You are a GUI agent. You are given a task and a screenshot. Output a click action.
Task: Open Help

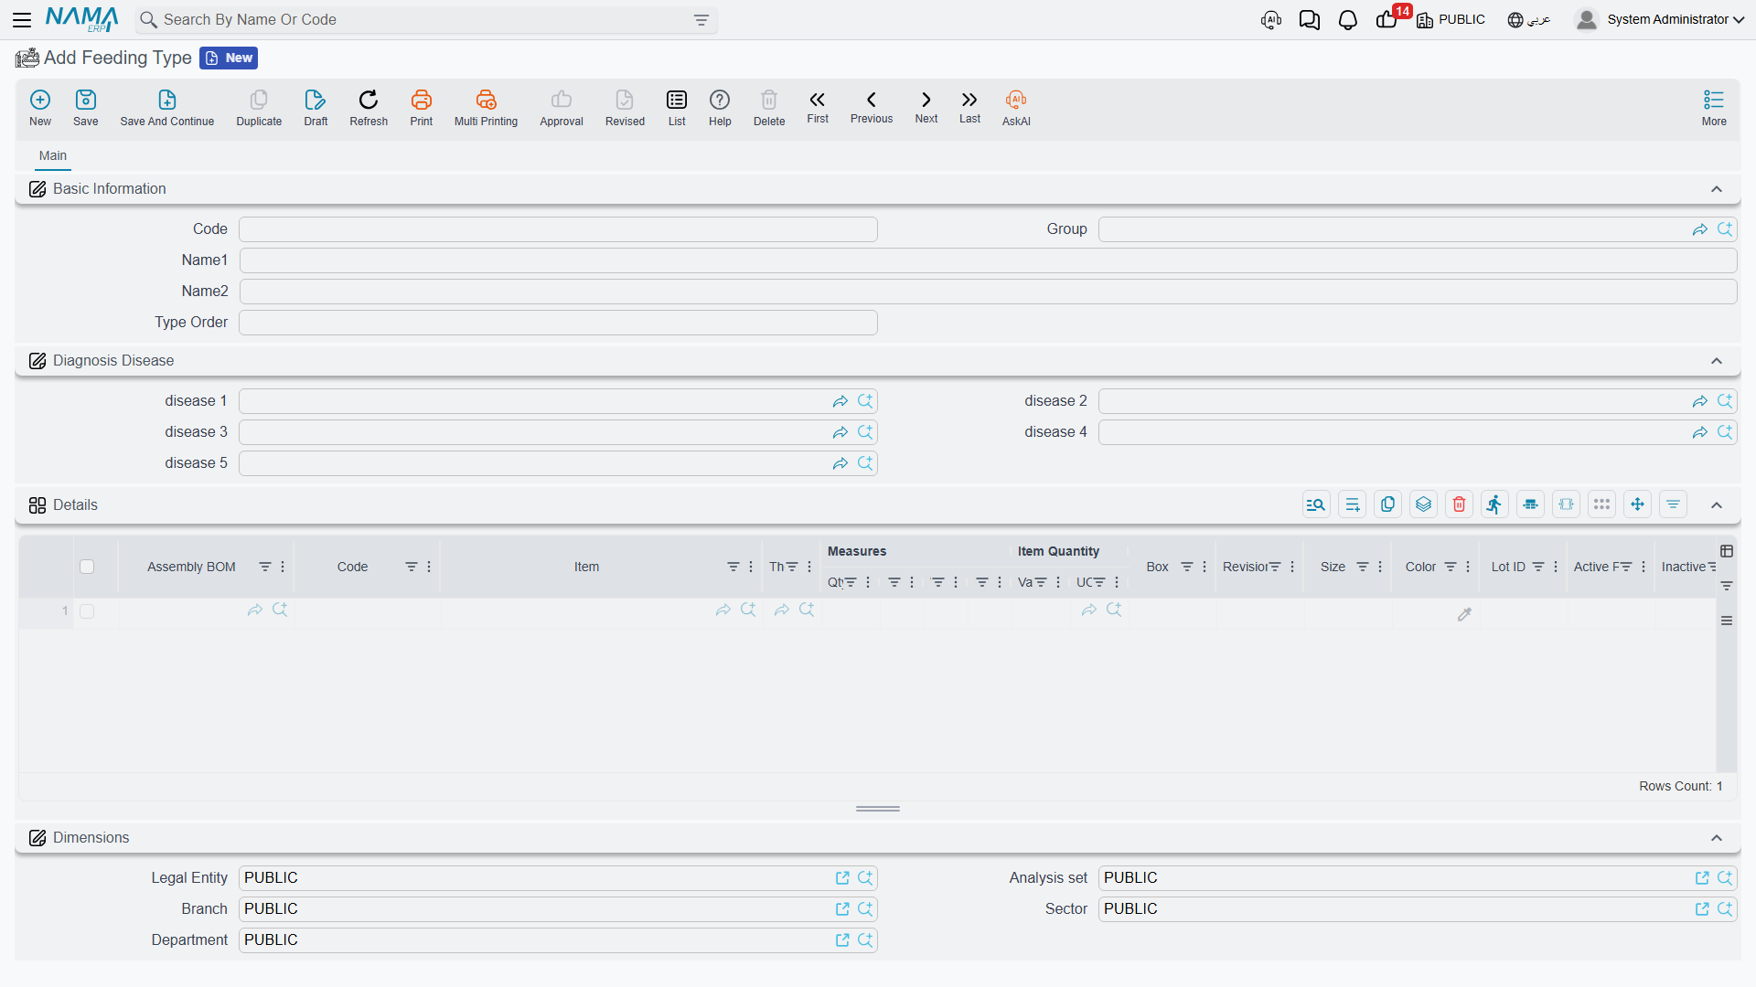coord(720,108)
